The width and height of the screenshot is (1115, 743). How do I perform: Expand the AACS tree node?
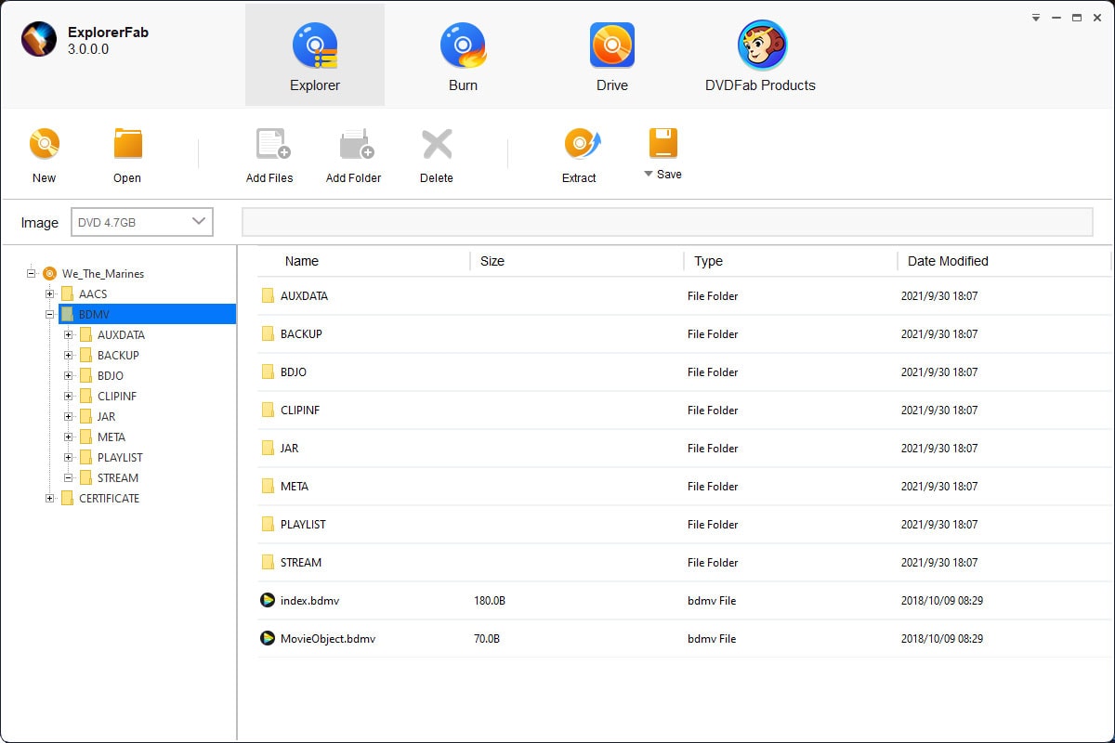pyautogui.click(x=50, y=293)
